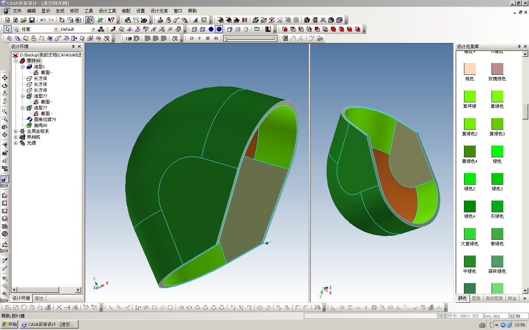Collapse the first 造型77 tree node
This screenshot has width=529, height=330.
tap(22, 96)
